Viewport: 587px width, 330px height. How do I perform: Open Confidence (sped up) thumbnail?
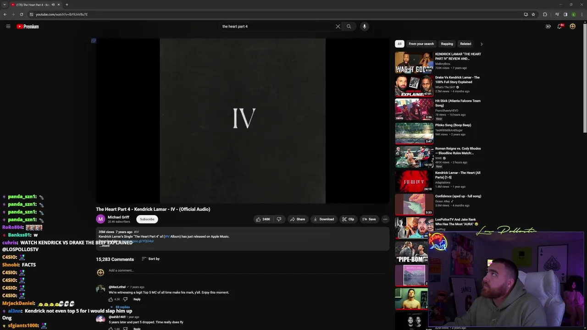coord(414,204)
